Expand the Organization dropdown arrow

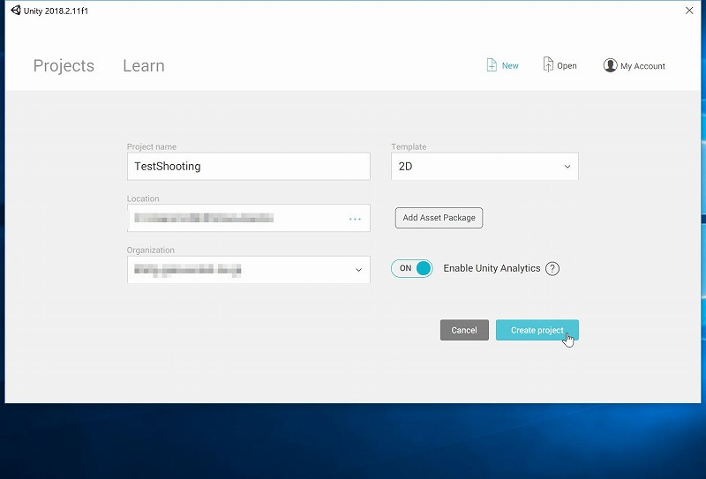359,270
